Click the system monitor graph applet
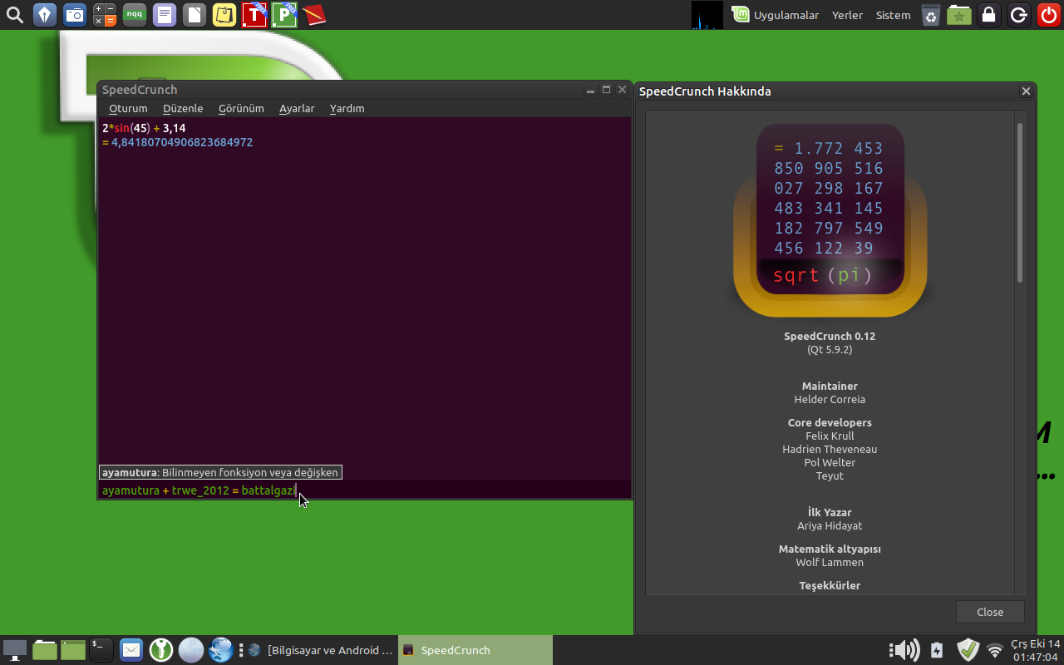The image size is (1064, 665). pos(707,15)
